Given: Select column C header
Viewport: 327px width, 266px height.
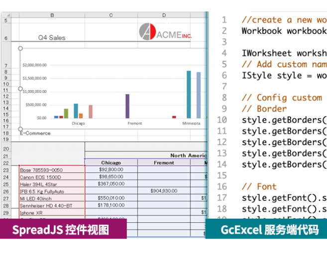Looking at the screenshot, I should [111, 15].
